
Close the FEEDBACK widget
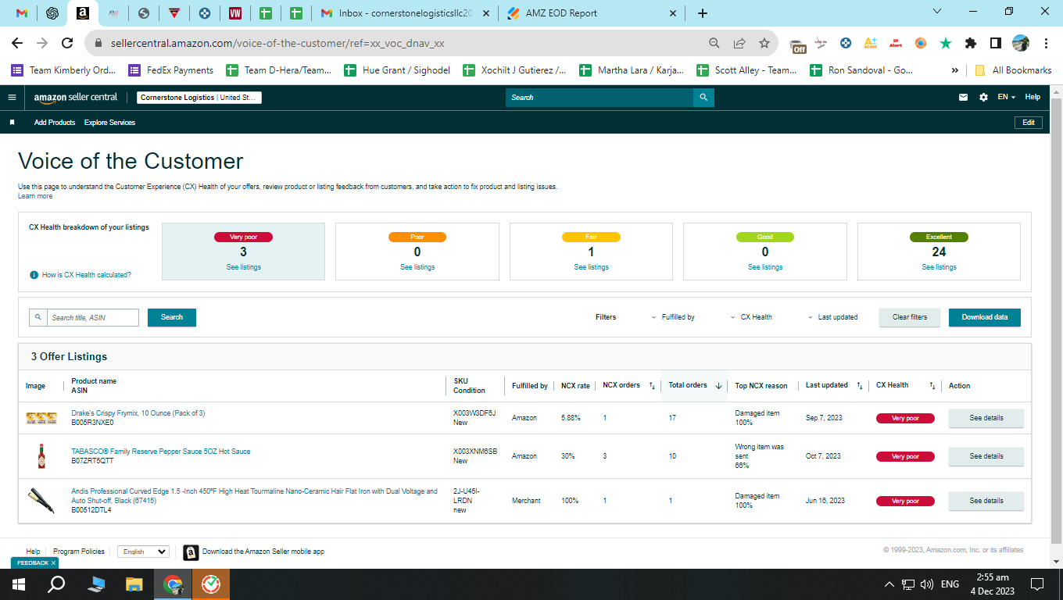point(53,562)
